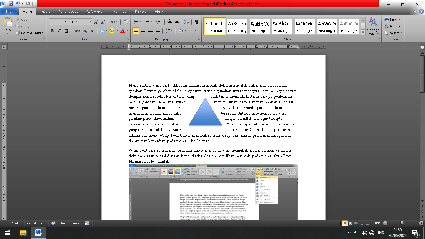Apply strikethrough formatting
This screenshot has width=425, height=239.
point(77,30)
